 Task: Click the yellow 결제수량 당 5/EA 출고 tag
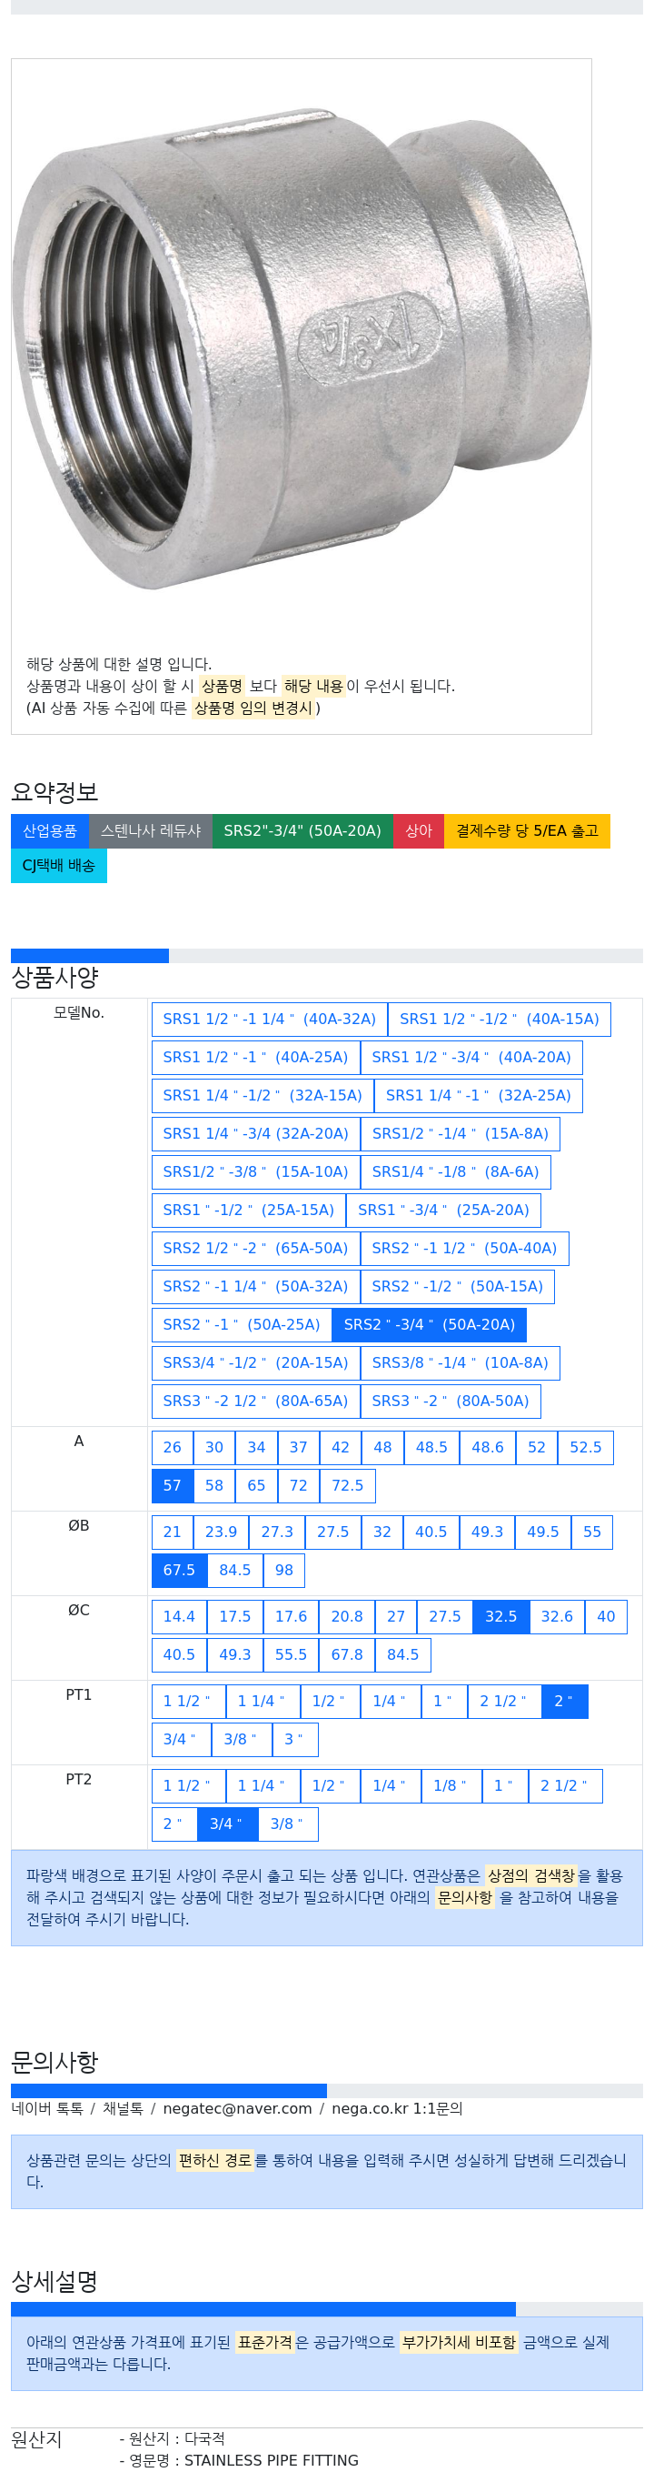(x=527, y=830)
